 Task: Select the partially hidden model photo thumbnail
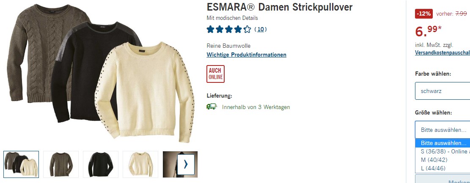[x=170, y=164]
